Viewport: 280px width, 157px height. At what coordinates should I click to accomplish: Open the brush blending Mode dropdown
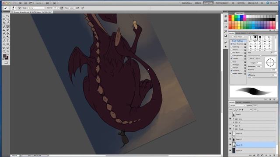point(36,8)
